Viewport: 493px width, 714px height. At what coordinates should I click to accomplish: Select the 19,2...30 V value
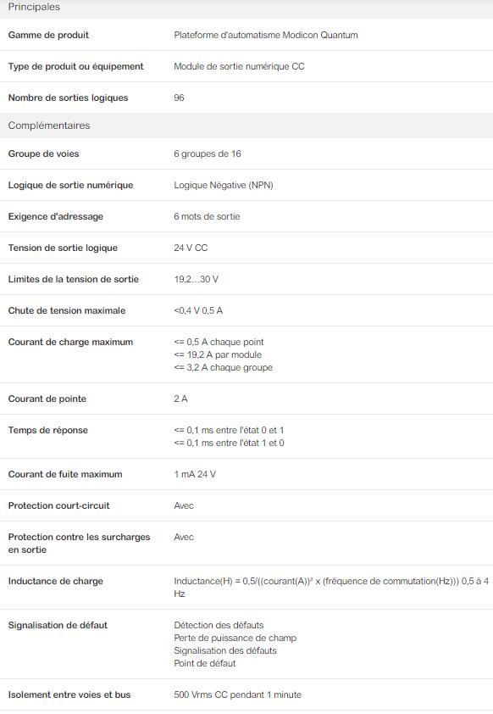point(196,280)
